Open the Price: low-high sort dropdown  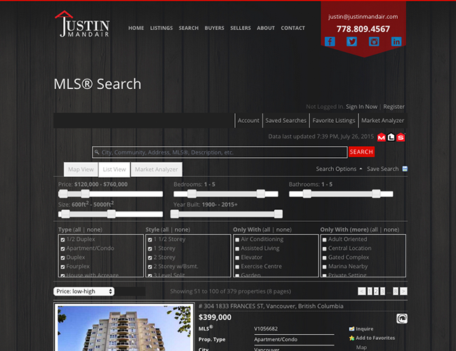[x=83, y=291]
